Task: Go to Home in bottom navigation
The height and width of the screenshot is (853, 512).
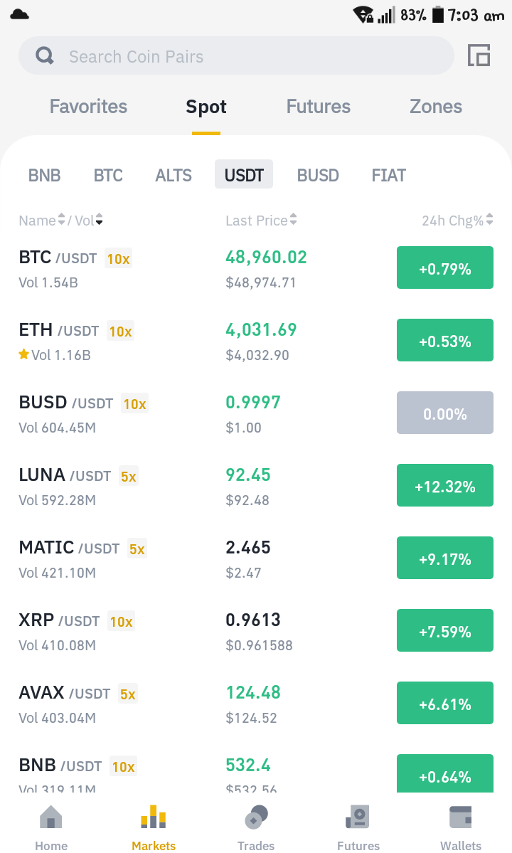Action: pos(51,827)
